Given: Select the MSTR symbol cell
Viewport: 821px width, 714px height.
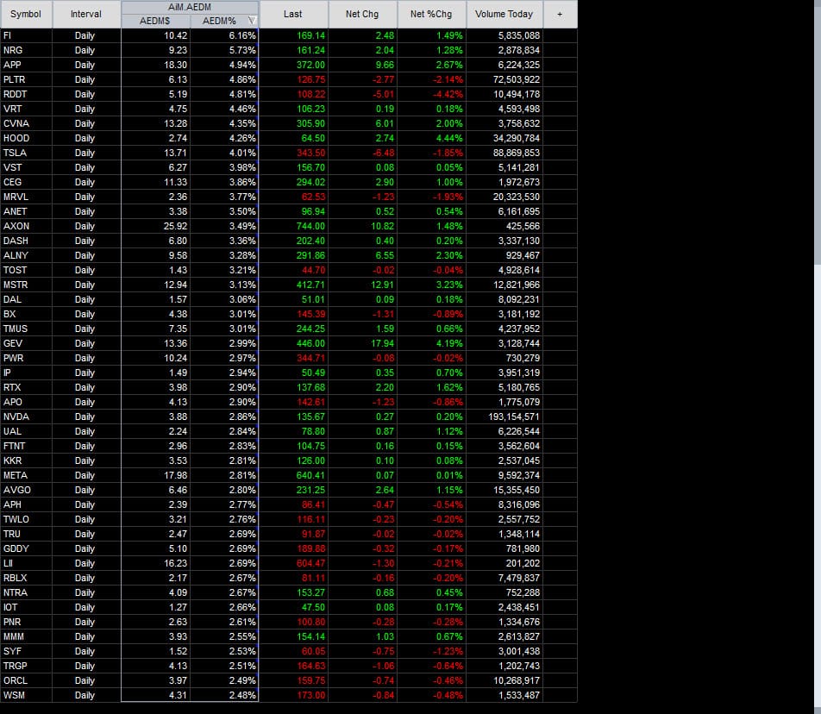Looking at the screenshot, I should pos(26,285).
